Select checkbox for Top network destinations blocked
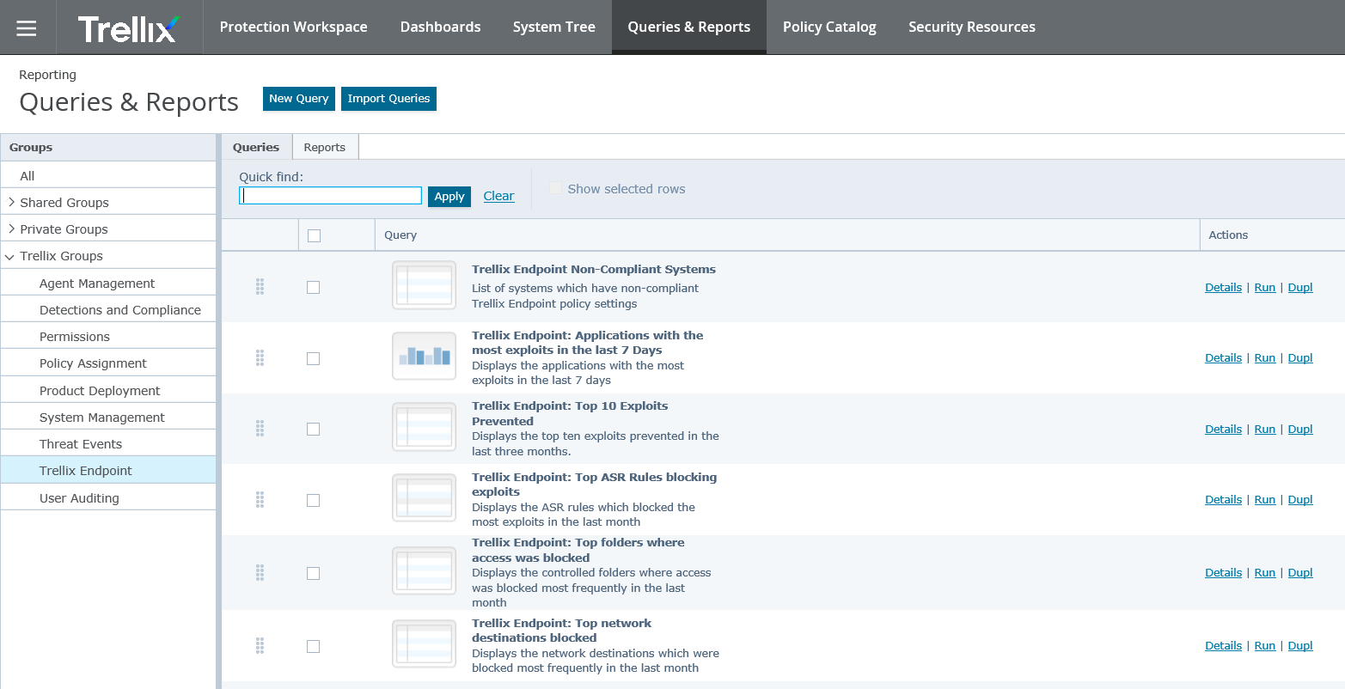Screen dimensions: 1345x689 [313, 646]
